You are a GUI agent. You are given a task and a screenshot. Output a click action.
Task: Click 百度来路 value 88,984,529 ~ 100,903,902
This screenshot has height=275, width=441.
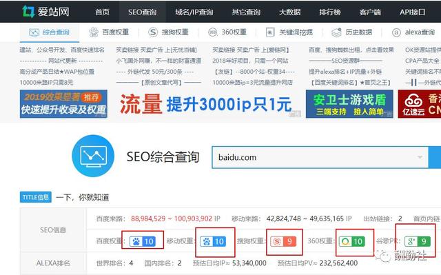(172, 218)
